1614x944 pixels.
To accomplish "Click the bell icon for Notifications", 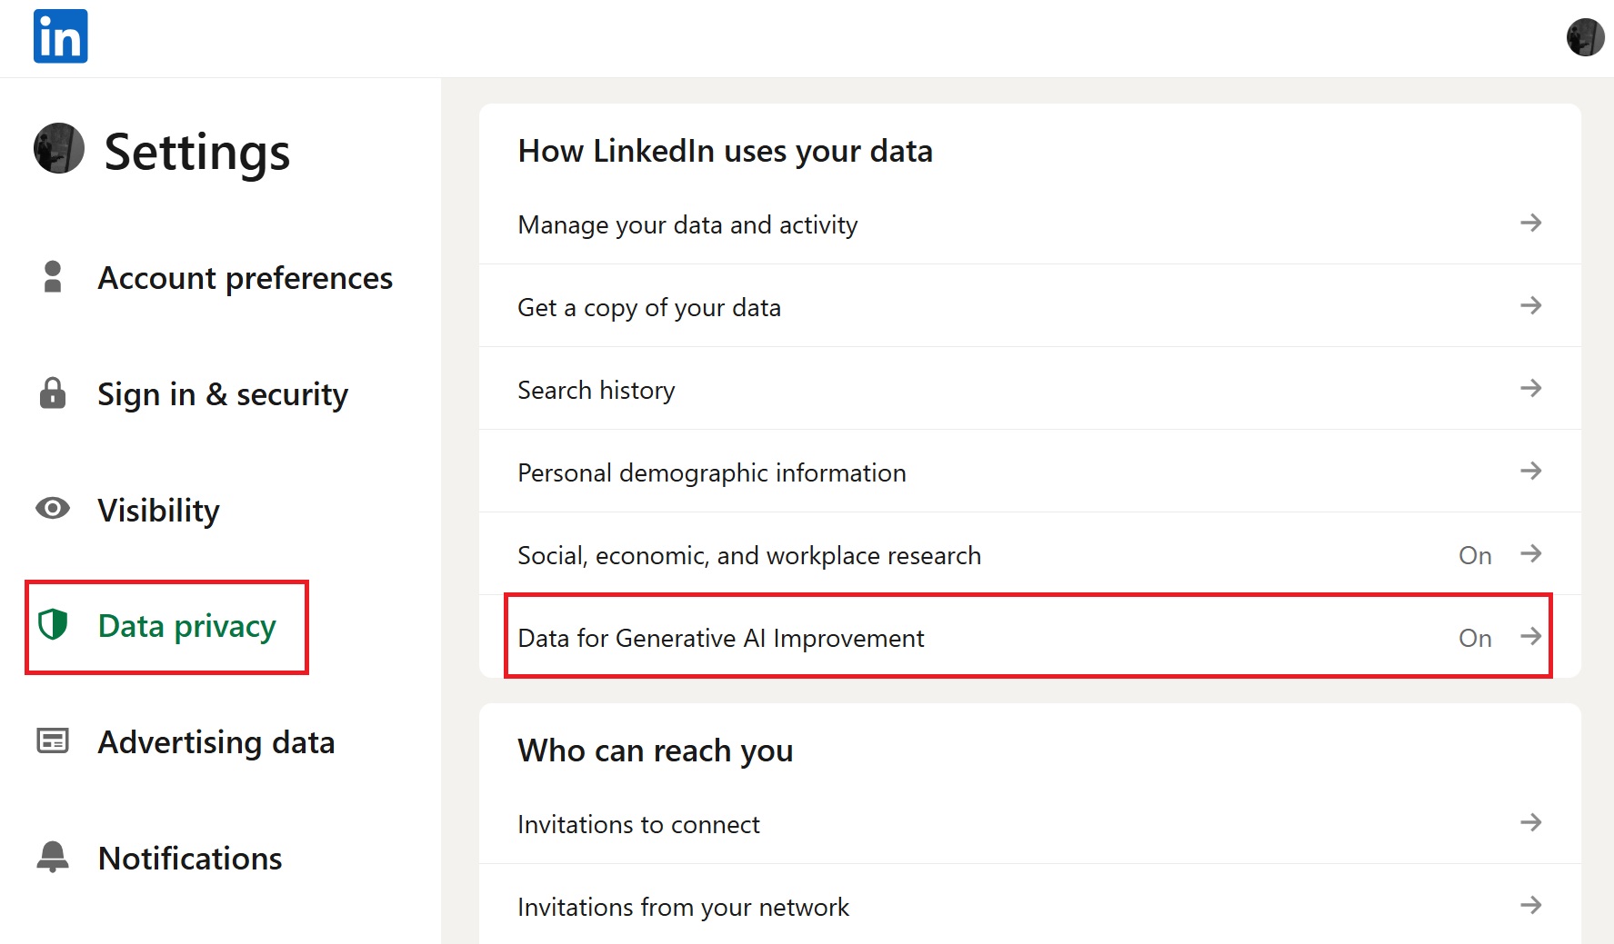I will click(53, 857).
